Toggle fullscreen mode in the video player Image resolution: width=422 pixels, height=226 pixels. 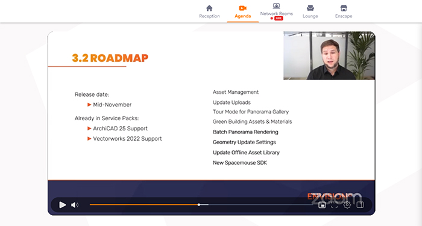pyautogui.click(x=334, y=205)
